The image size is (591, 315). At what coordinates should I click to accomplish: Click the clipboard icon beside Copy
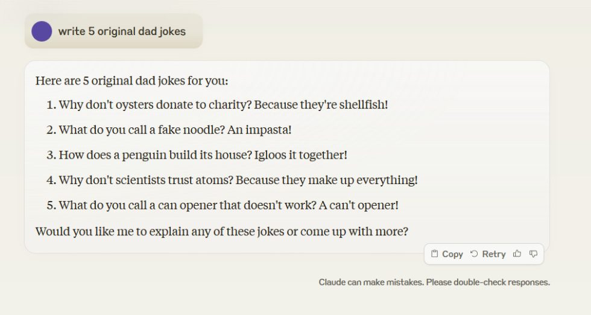click(x=434, y=254)
